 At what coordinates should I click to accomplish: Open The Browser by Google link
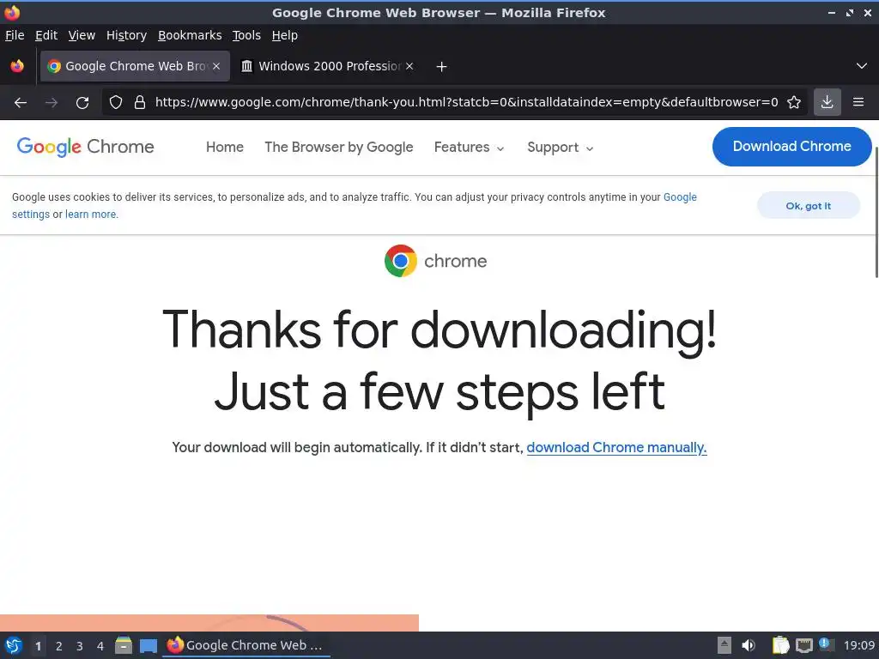[338, 148]
